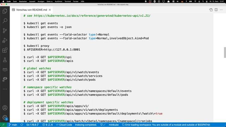Open the problems panel via errors and warnings count
Screen dimensions: 226x127
click(47, 125)
